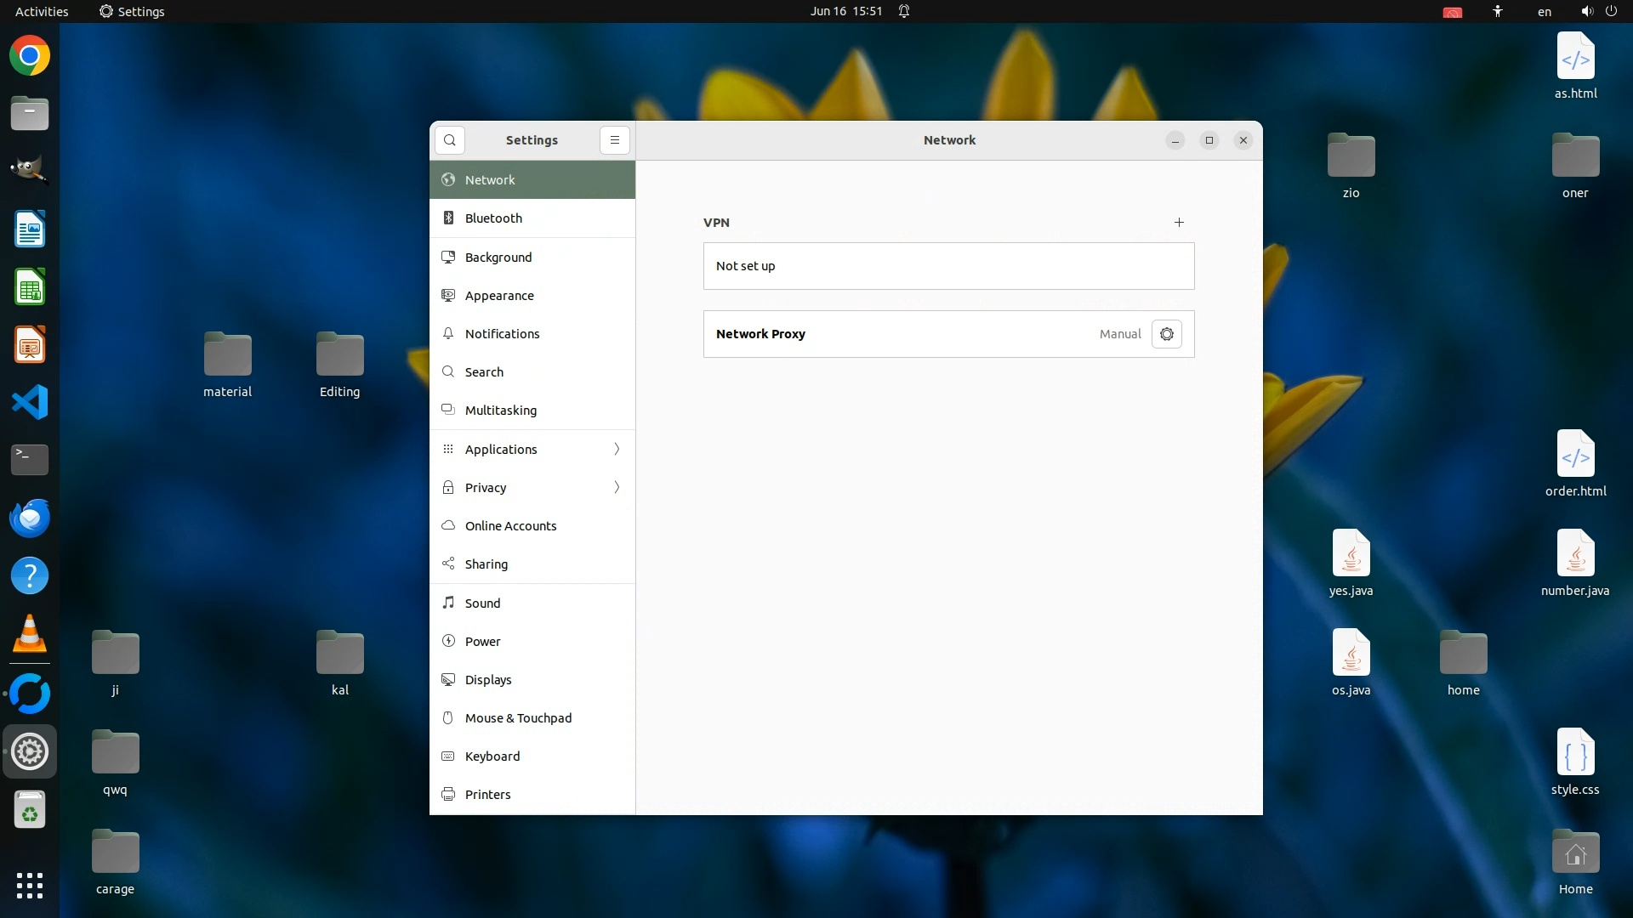Screen dimensions: 1633x918
Task: Open the system status menu power icon
Action: (1611, 11)
